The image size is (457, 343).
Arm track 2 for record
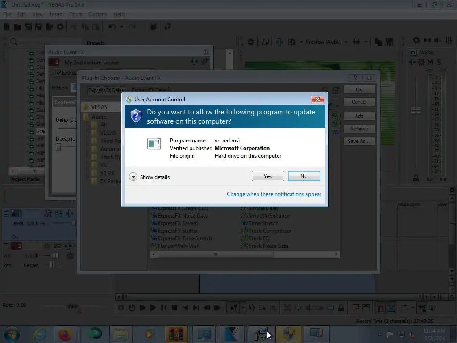[x=46, y=246]
